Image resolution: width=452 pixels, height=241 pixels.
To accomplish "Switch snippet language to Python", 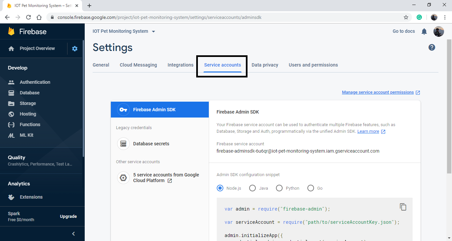I will 279,188.
